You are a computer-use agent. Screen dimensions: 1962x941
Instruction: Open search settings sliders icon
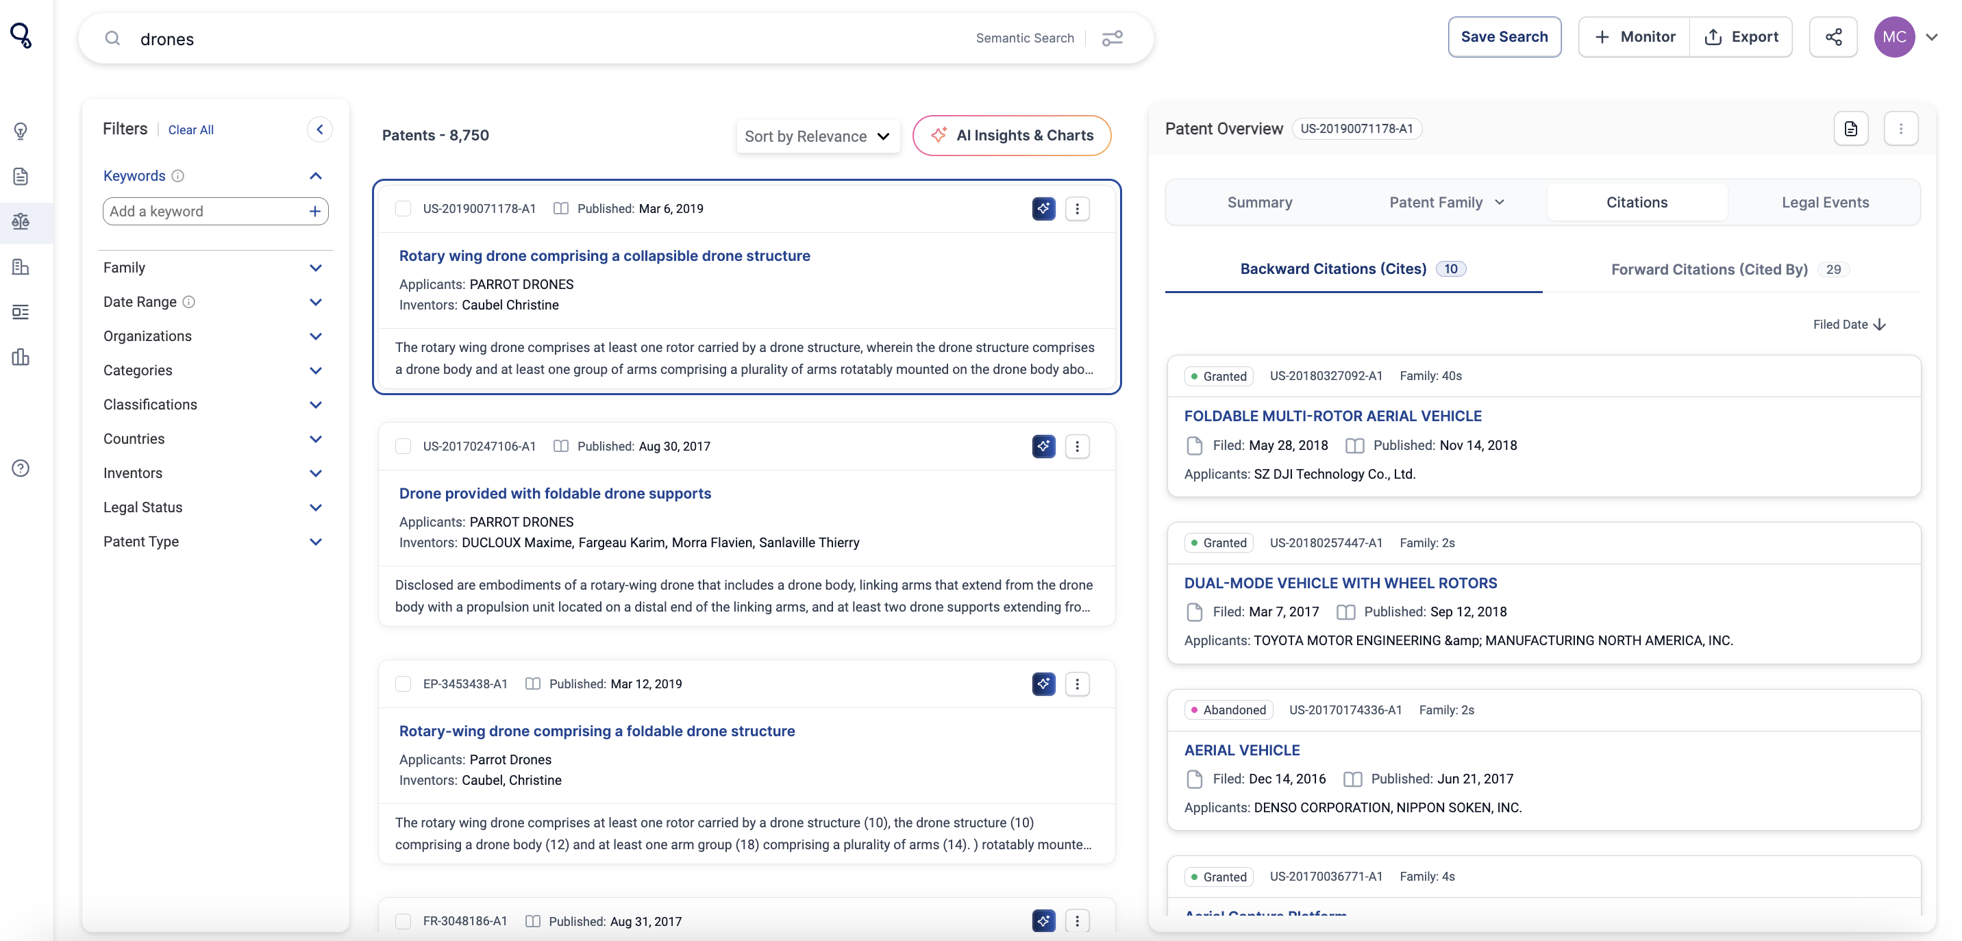1112,38
